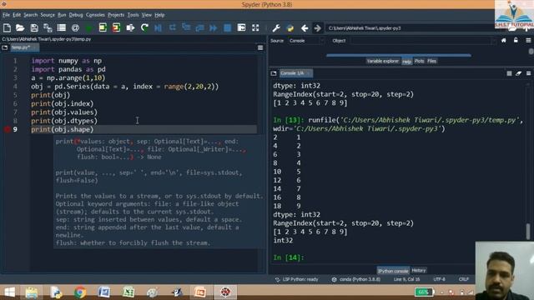Viewport: 534px width, 300px height.
Task: Run cell and advance icon
Action: click(117, 27)
